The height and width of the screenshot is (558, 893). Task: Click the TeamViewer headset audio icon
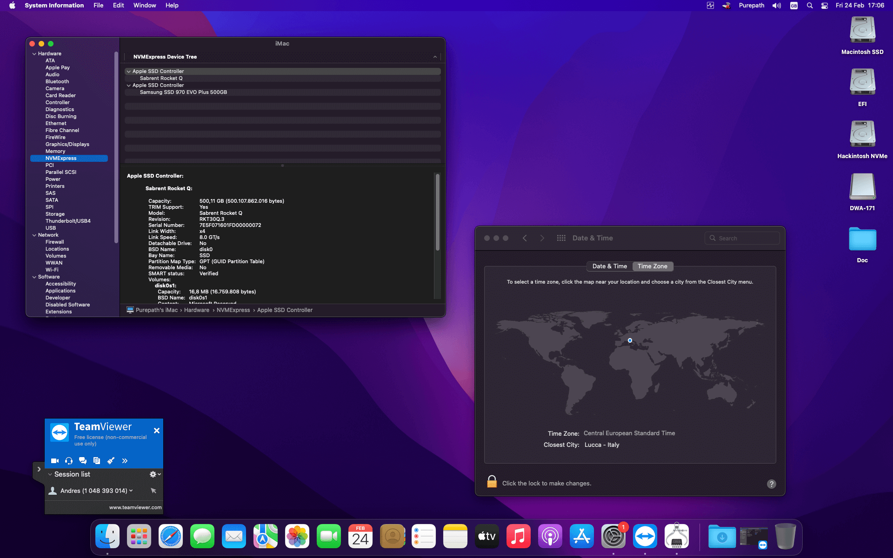point(69,461)
